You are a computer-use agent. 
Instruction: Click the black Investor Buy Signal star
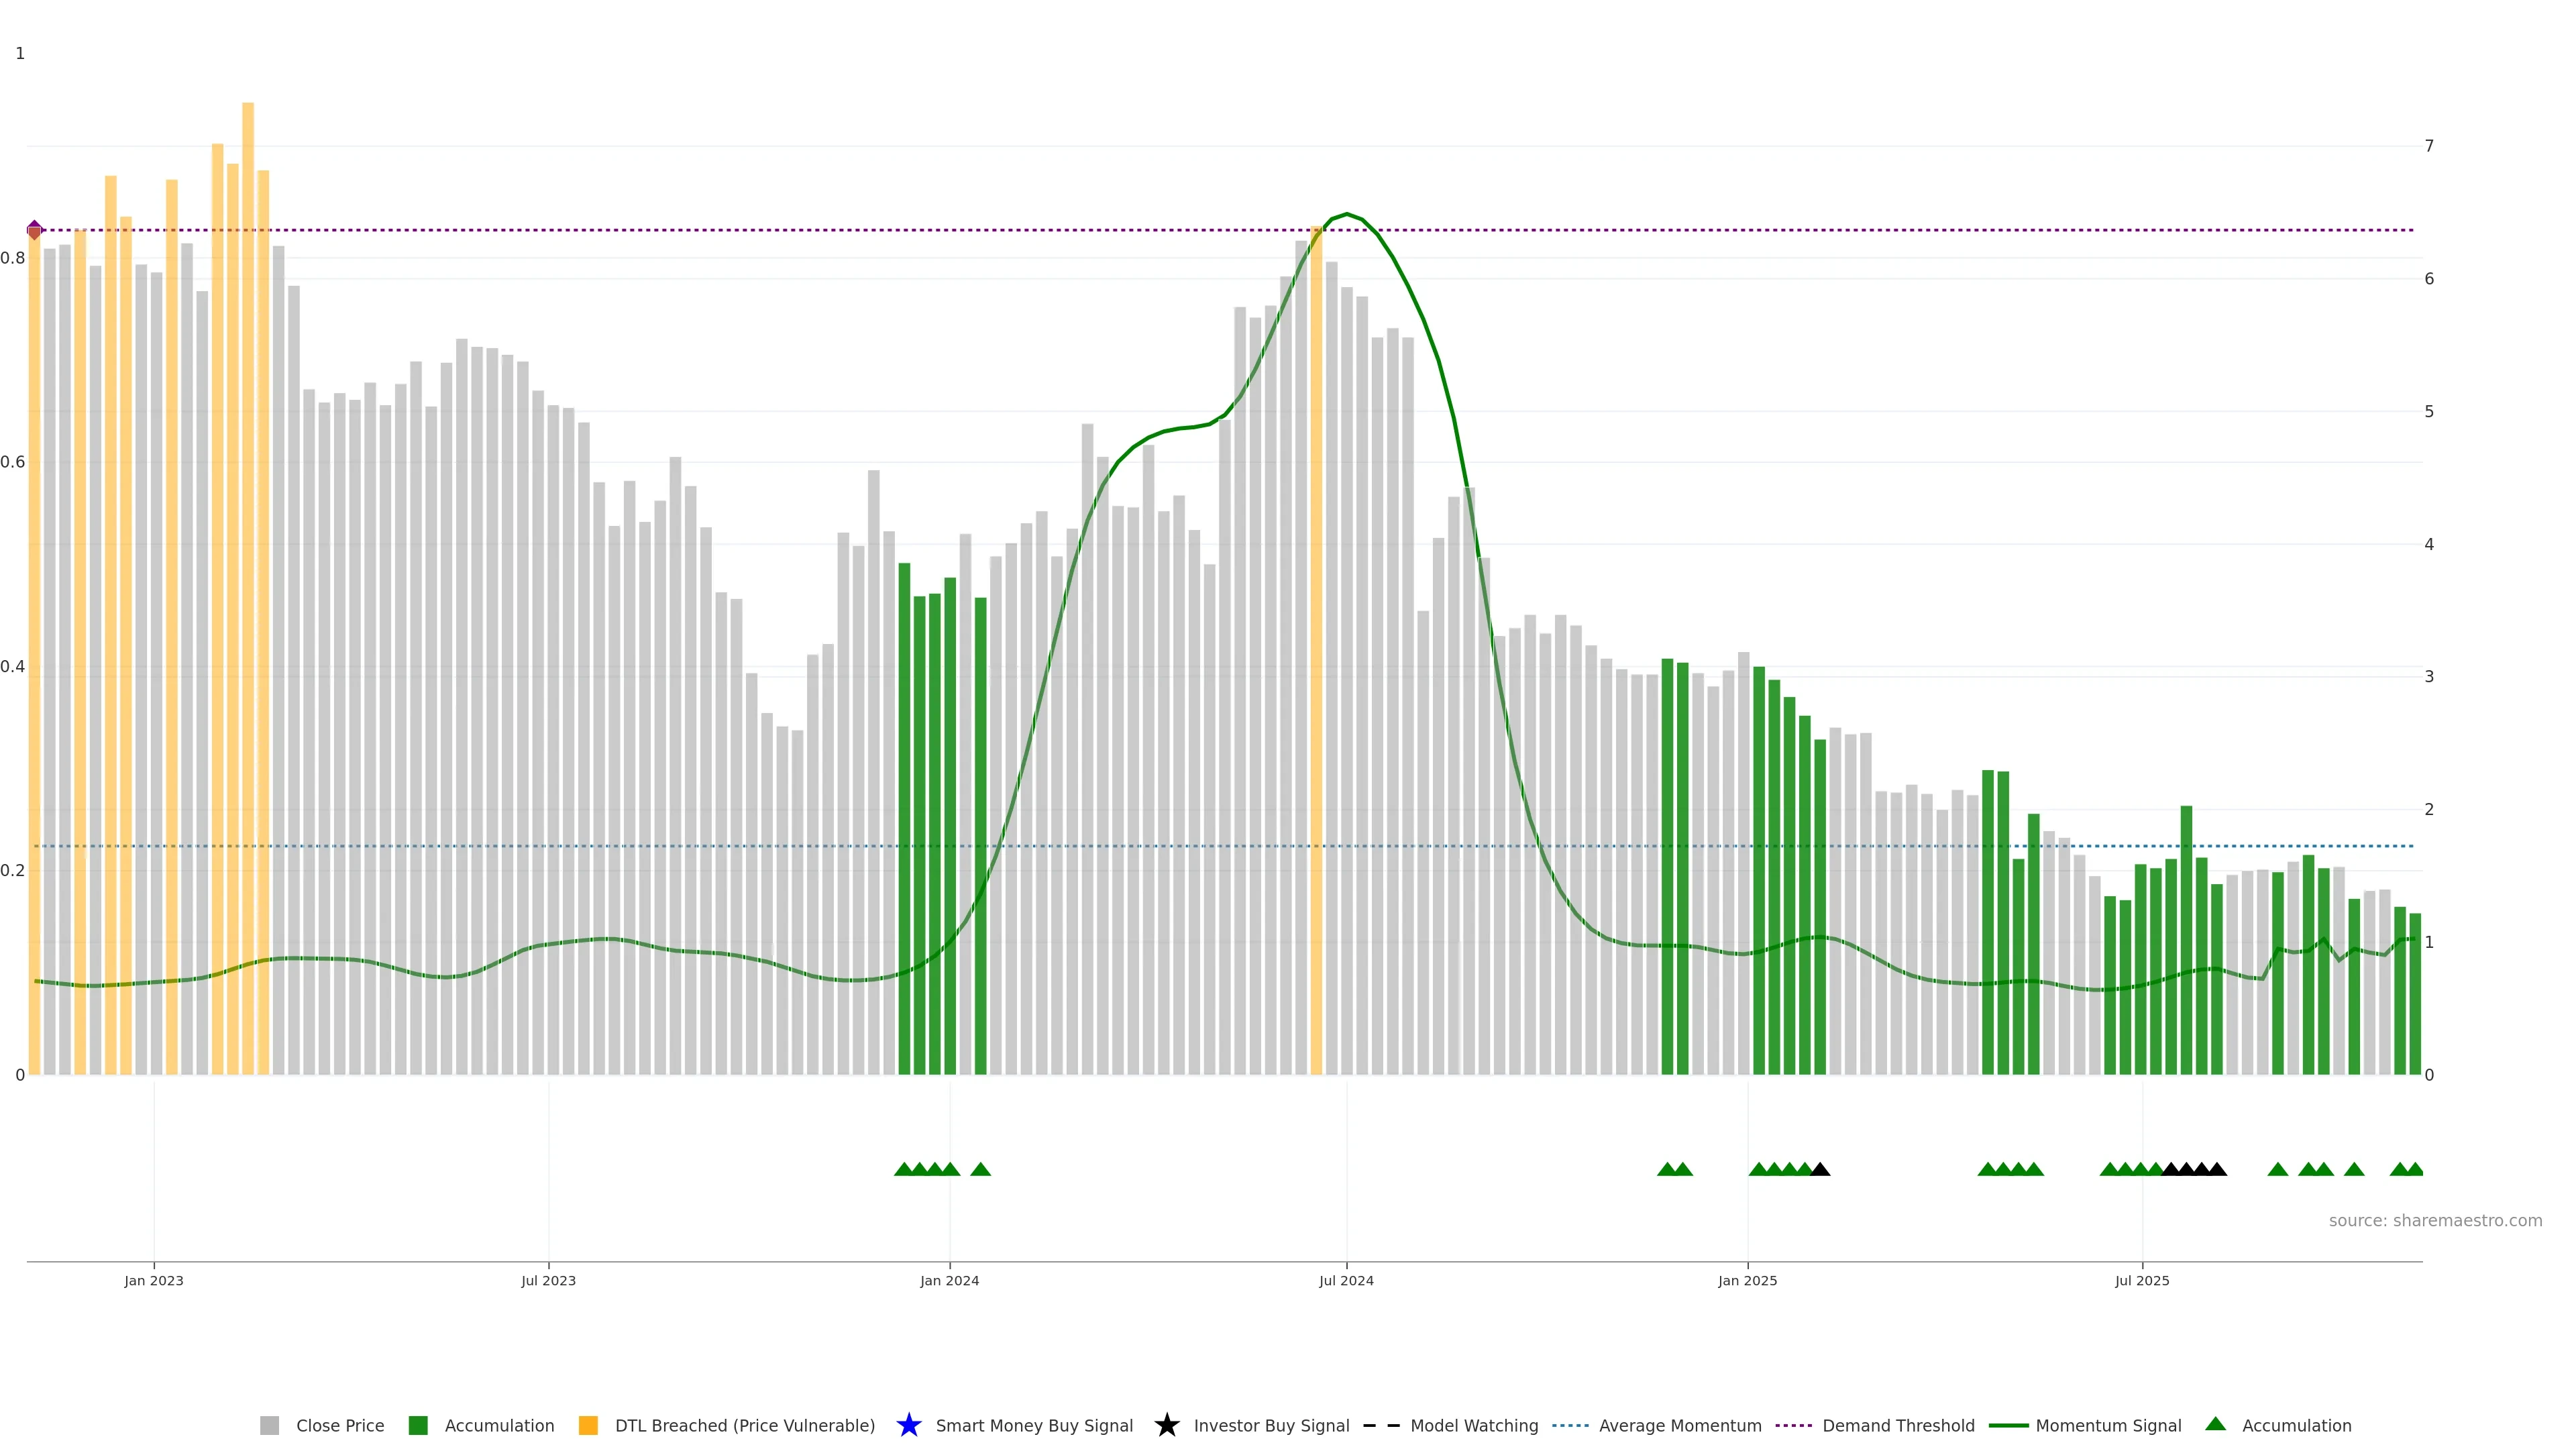[x=1166, y=1425]
